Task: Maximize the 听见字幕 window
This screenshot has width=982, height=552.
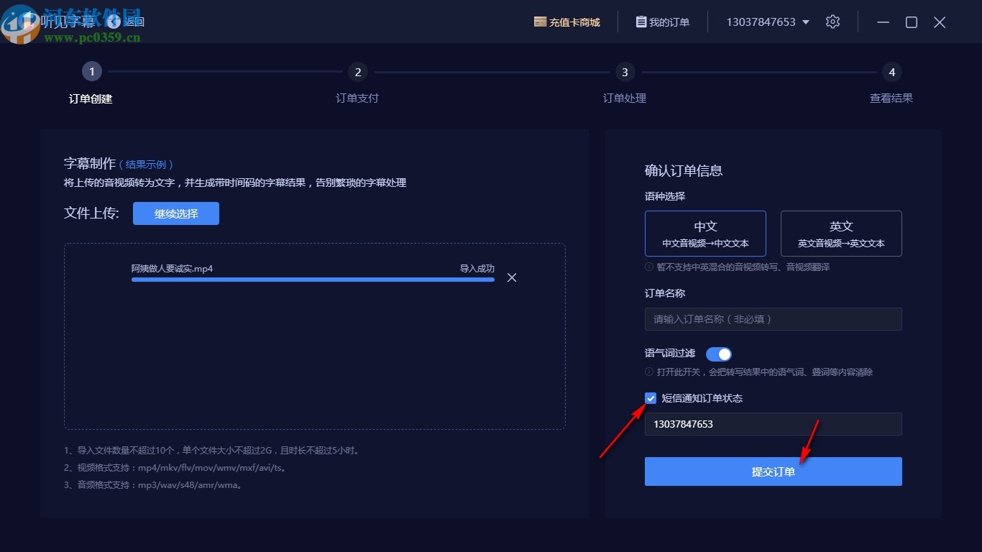Action: (912, 22)
